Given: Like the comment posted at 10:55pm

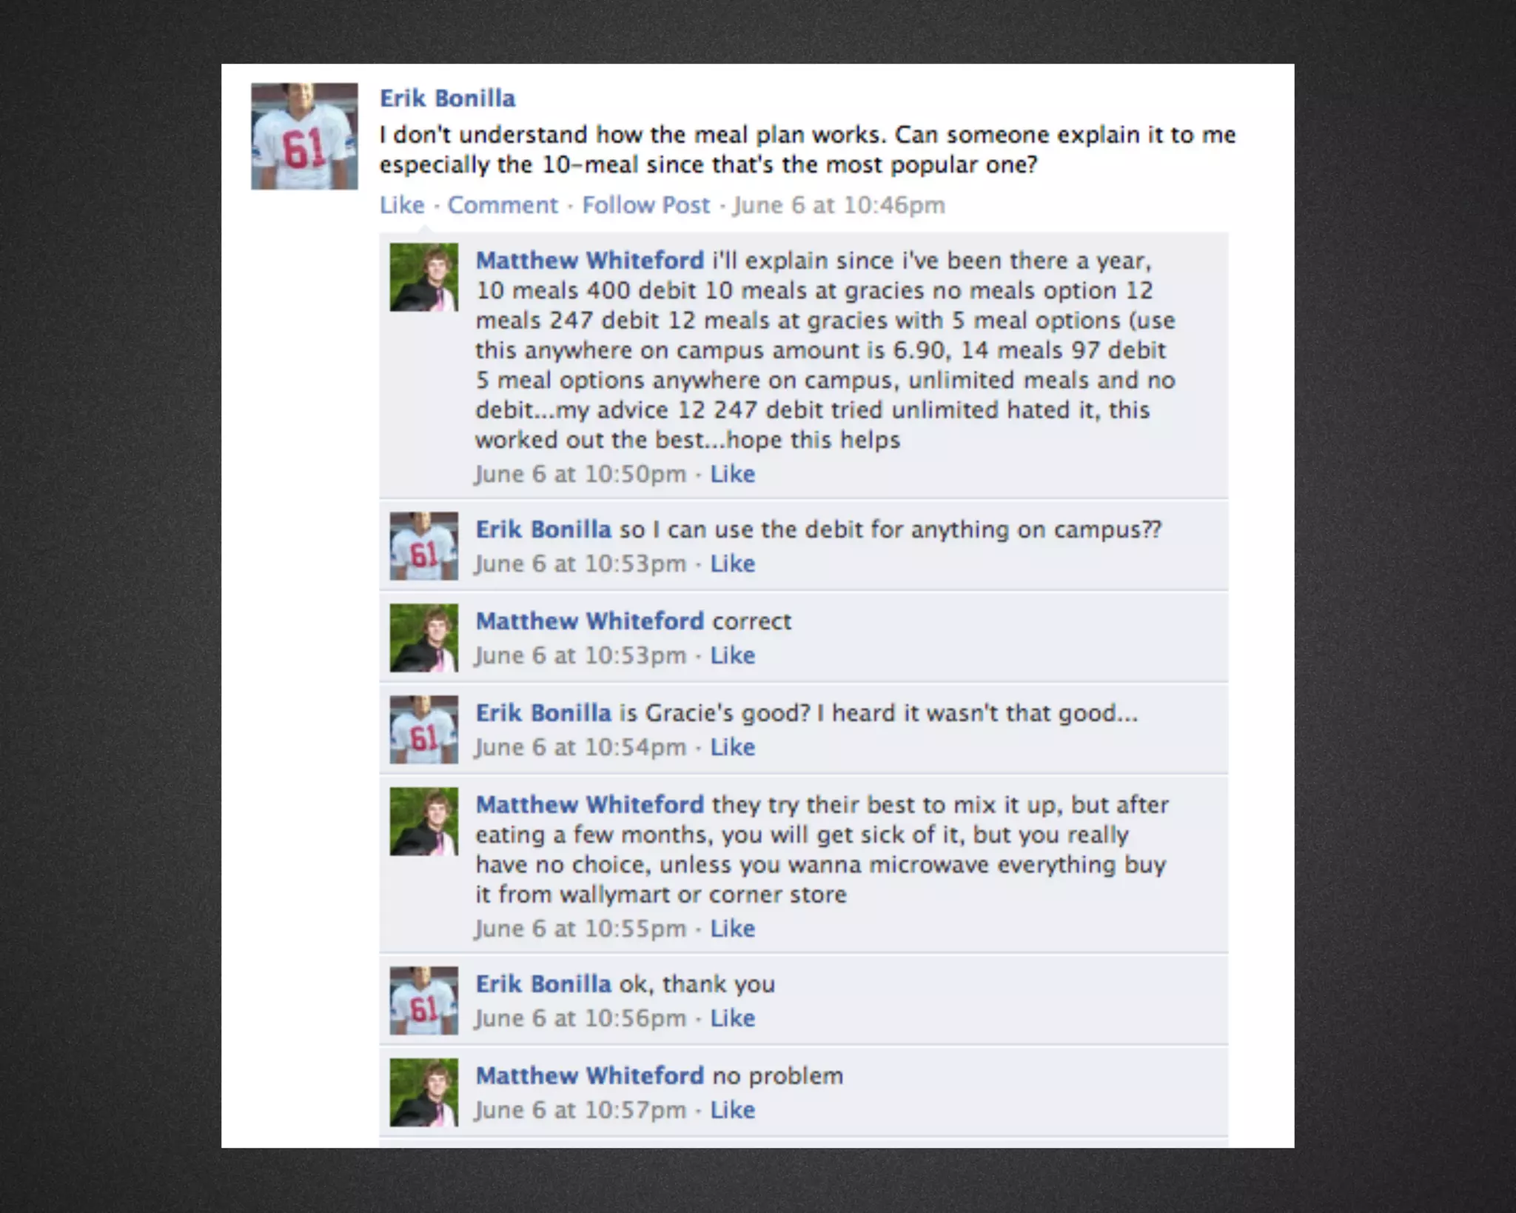Looking at the screenshot, I should pos(733,929).
